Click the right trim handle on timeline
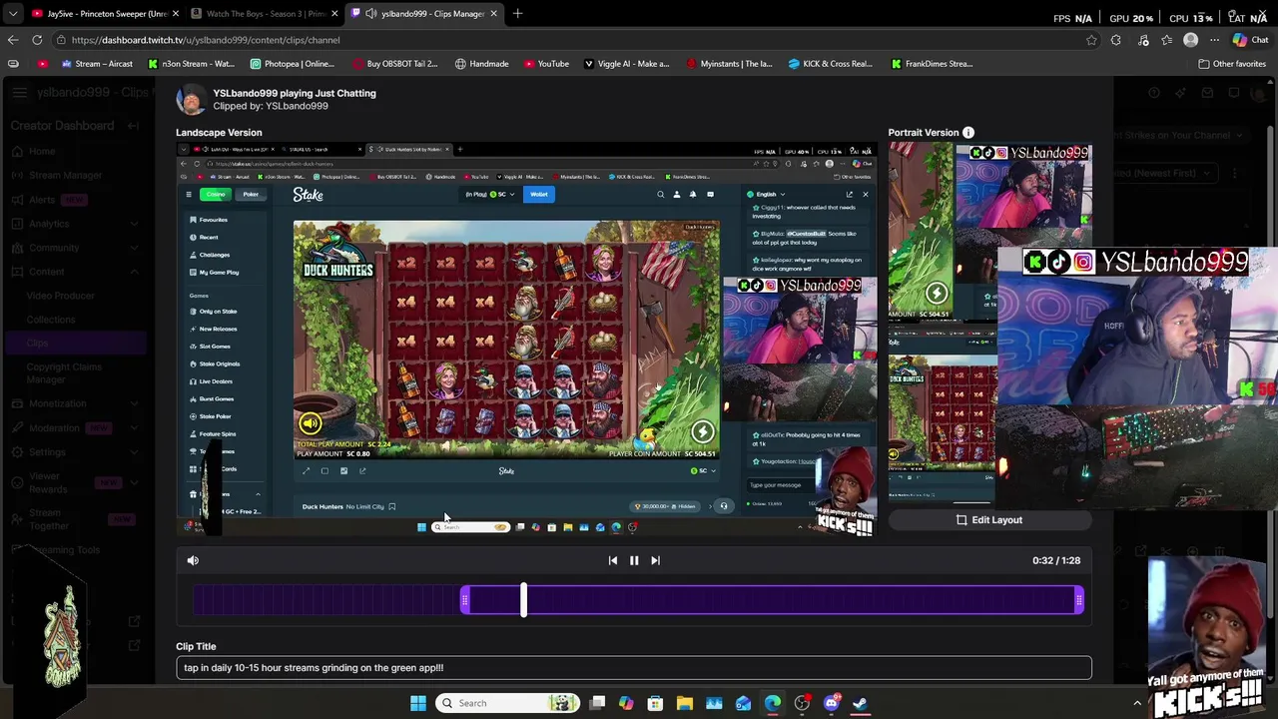 pyautogui.click(x=1078, y=599)
